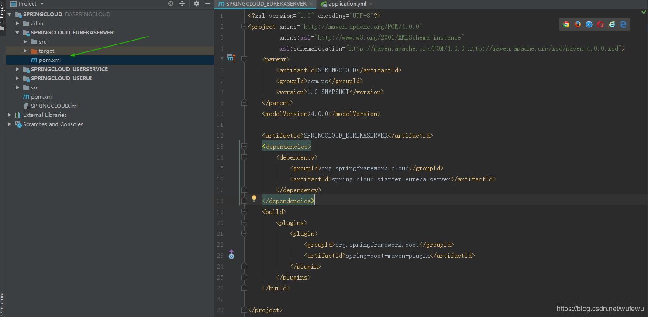This screenshot has height=317, width=648.
Task: Click the maven-4.0.0.xsd schema URL
Action: pos(543,48)
